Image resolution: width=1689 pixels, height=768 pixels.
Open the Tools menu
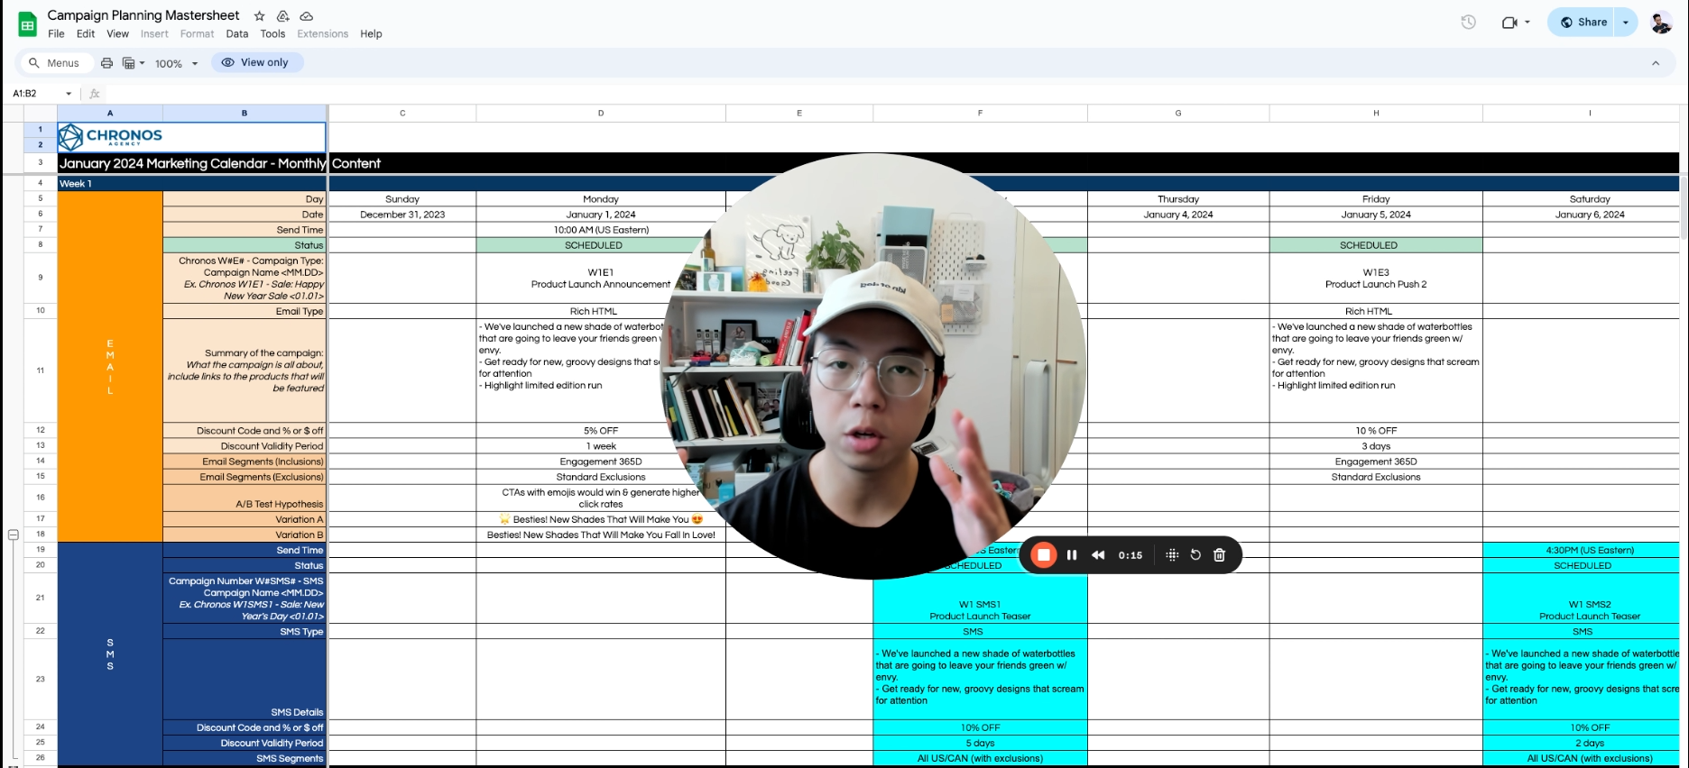(x=272, y=34)
